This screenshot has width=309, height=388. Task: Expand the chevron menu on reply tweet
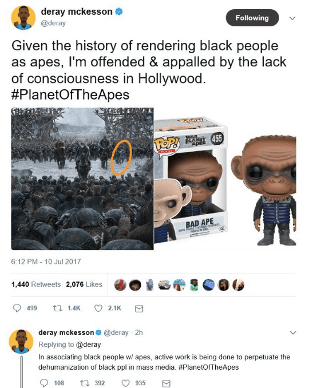(292, 333)
